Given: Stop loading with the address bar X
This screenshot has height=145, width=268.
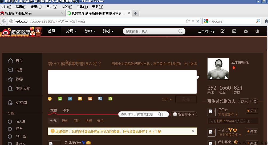Looking at the screenshot, I should click(x=198, y=21).
